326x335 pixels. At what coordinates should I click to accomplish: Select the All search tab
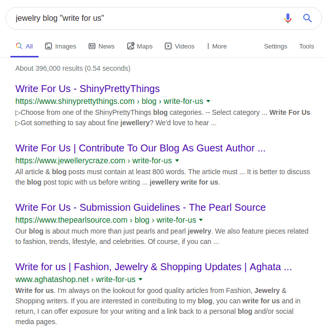[24, 46]
